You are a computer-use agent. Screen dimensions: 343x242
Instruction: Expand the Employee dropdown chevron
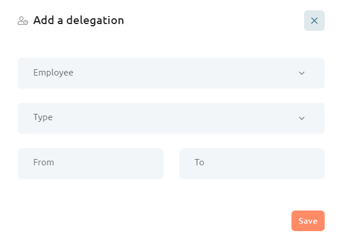point(302,73)
